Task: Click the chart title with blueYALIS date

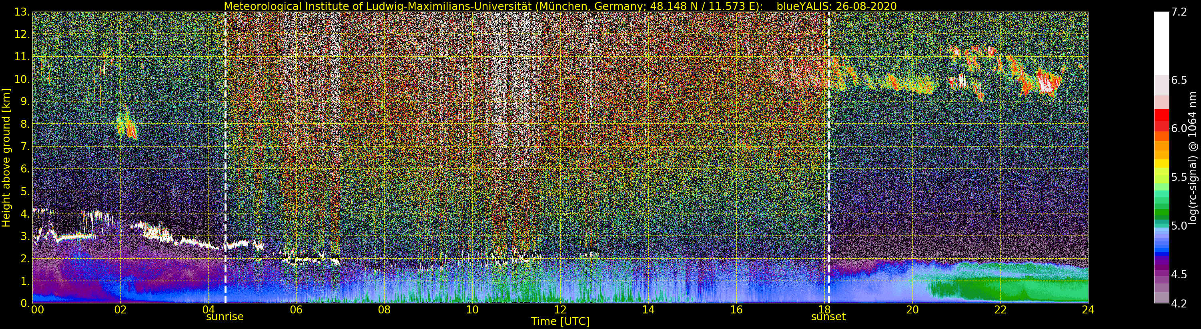Action: 560,6
